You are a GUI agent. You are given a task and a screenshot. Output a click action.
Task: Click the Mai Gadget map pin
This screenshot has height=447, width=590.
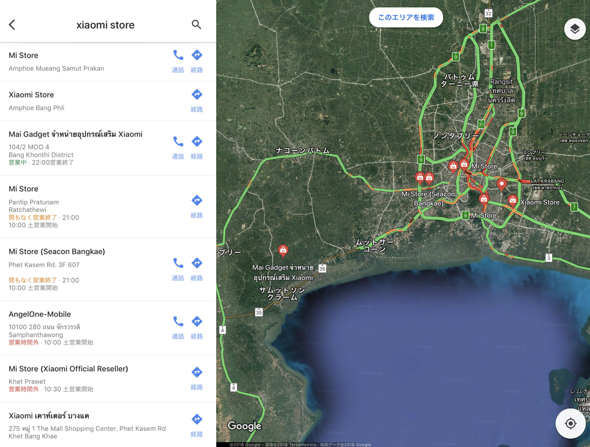click(283, 250)
